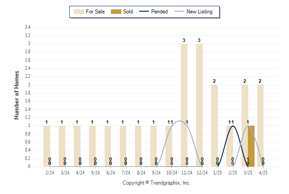Image resolution: width=289 pixels, height=194 pixels.
Task: Click the Sold legend color swatch
Action: (116, 12)
